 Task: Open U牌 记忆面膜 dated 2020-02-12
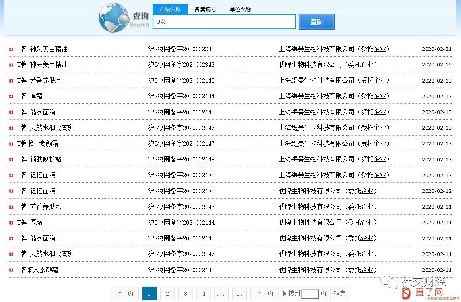point(36,191)
